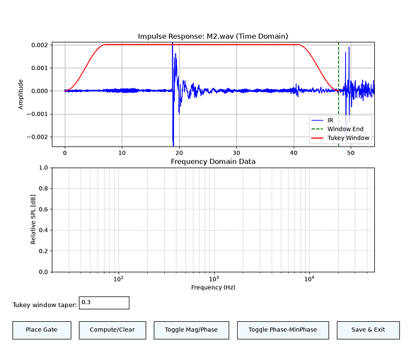Click the 10² tick label on frequency axis
The height and width of the screenshot is (353, 416).
(x=118, y=279)
